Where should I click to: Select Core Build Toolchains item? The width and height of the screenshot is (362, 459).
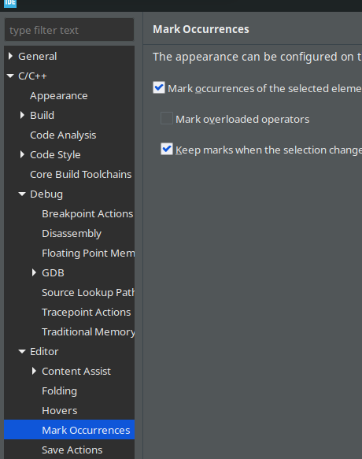click(81, 175)
